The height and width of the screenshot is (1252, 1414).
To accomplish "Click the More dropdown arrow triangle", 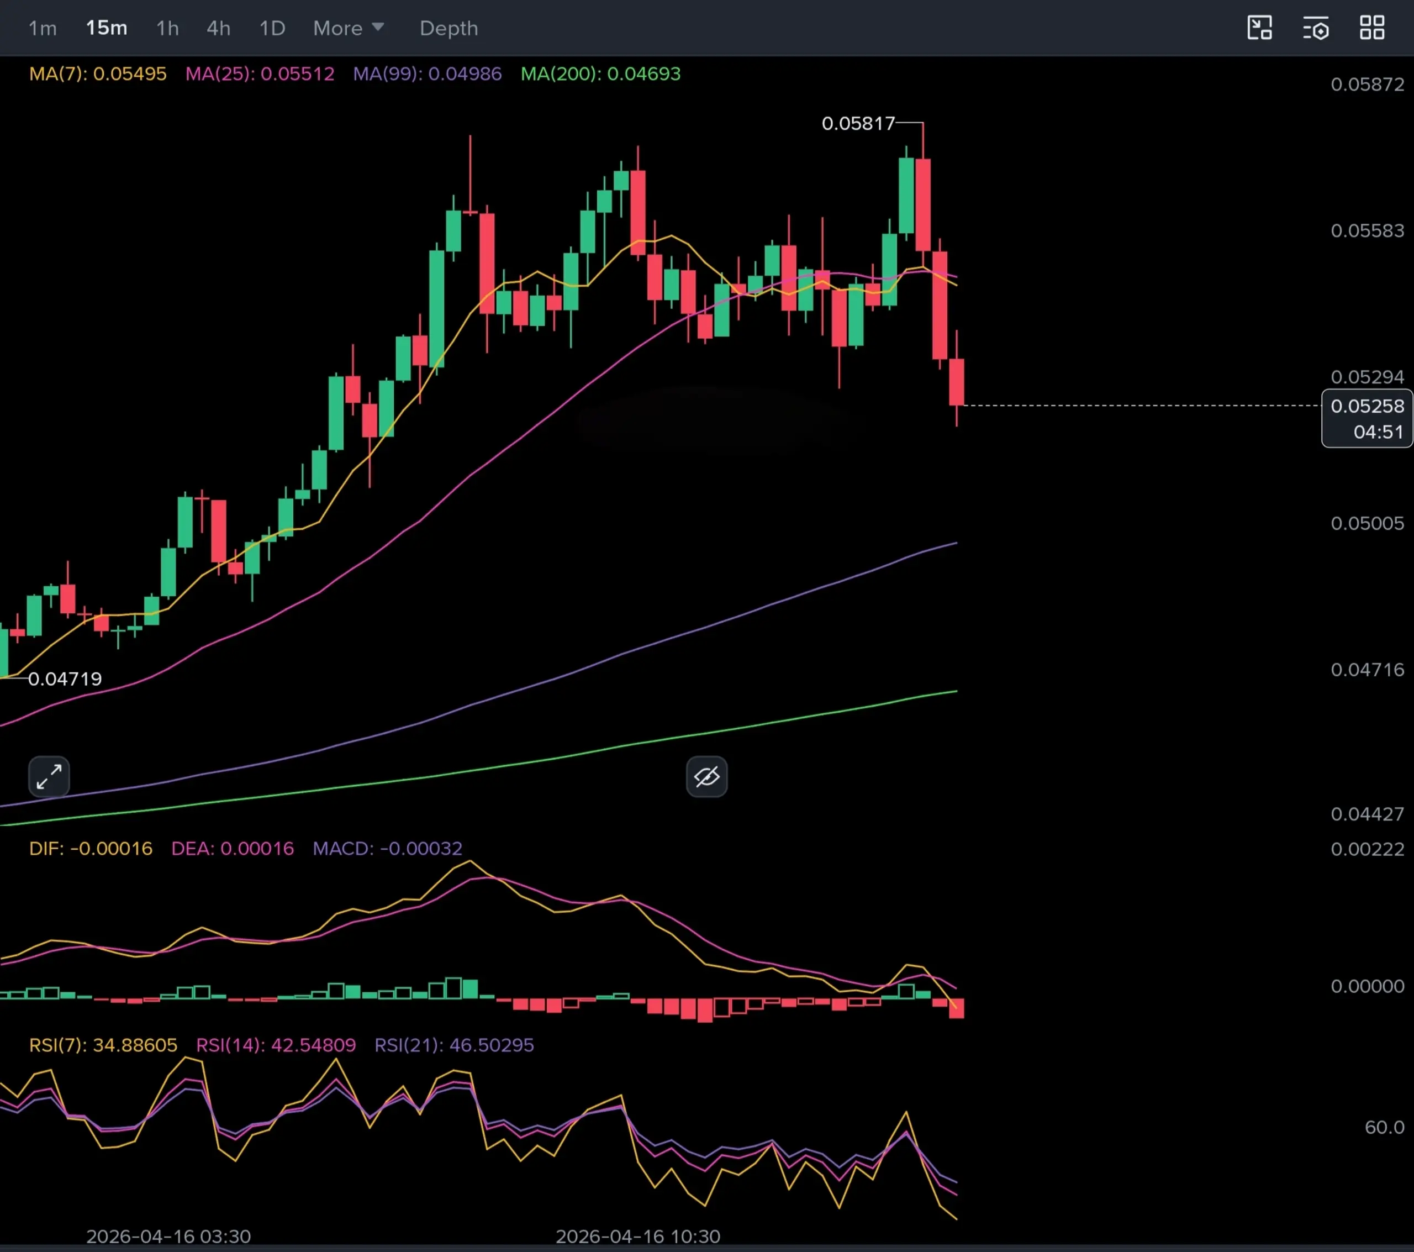I will click(378, 27).
